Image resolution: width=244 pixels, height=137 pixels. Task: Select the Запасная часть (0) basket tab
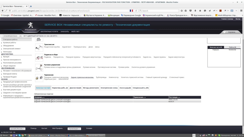pyautogui.click(x=216, y=47)
